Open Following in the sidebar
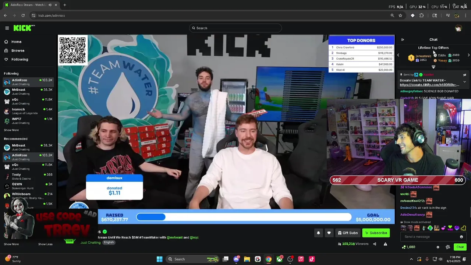Image resolution: width=471 pixels, height=265 pixels. point(17,59)
